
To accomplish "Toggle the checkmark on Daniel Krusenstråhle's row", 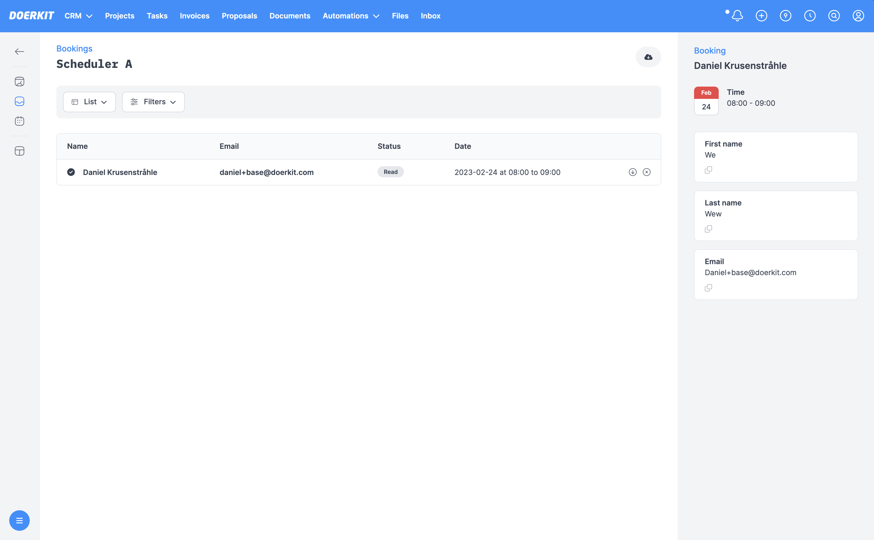I will tap(71, 172).
